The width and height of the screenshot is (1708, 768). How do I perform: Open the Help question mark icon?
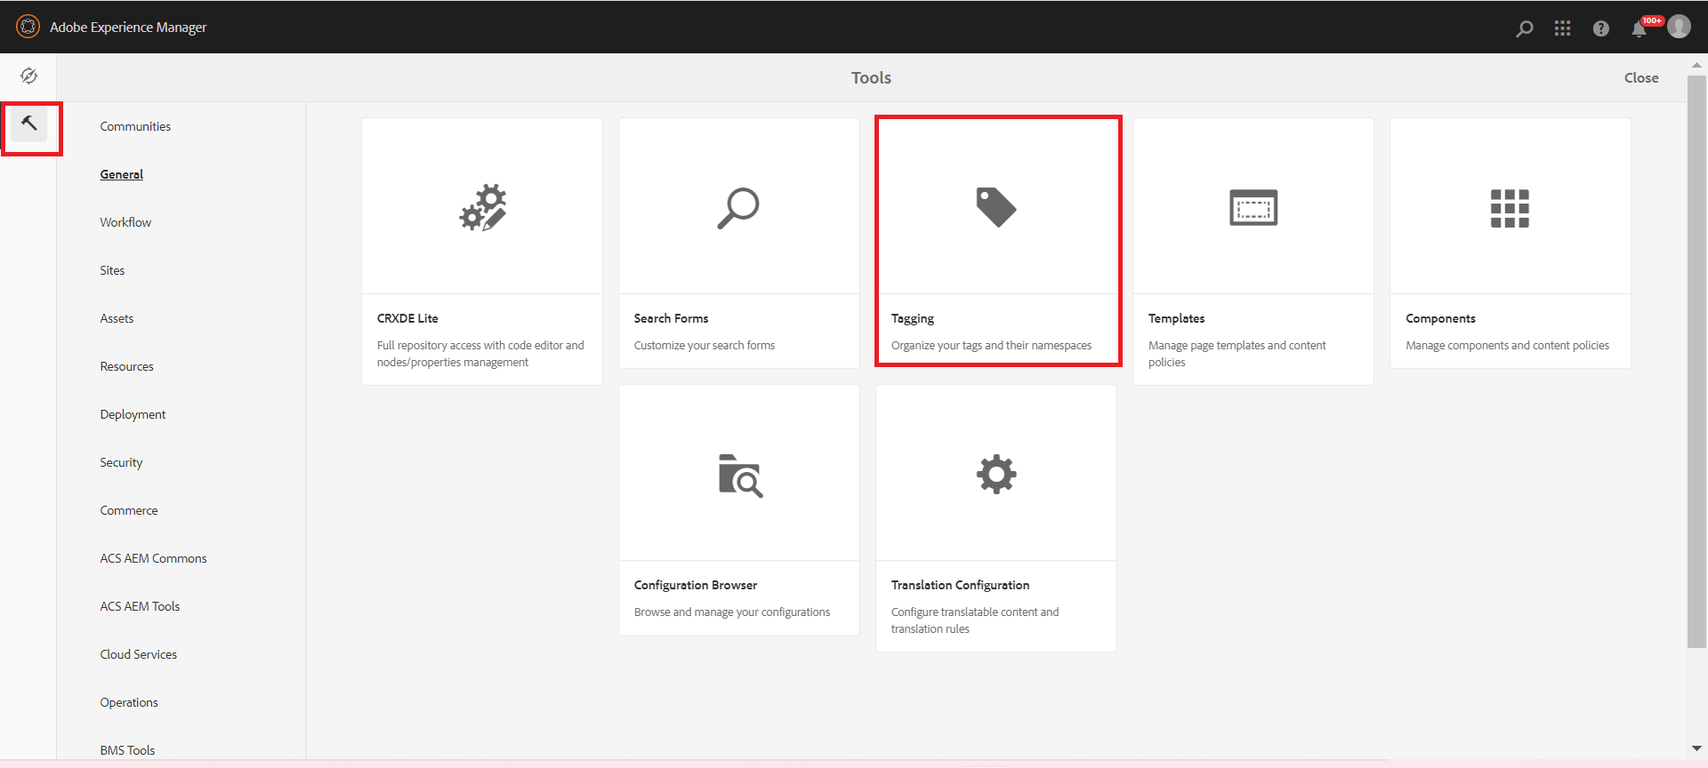(x=1601, y=28)
